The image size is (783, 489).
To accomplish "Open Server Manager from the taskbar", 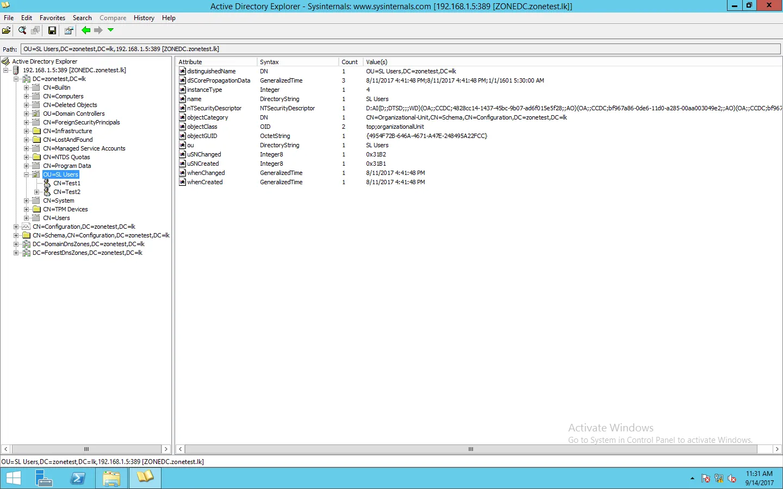I will (x=44, y=478).
